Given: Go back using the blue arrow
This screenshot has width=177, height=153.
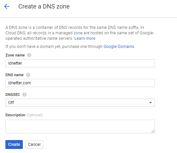Looking at the screenshot, I should coord(7,6).
